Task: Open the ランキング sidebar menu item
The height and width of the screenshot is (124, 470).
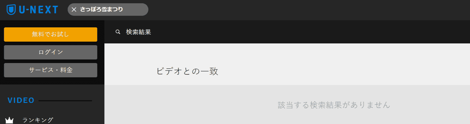Action: [38, 120]
